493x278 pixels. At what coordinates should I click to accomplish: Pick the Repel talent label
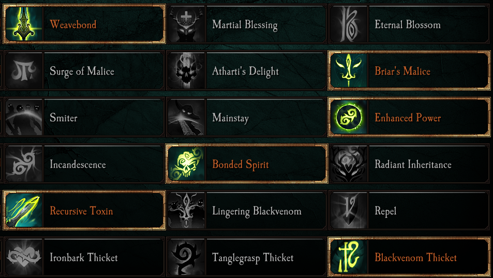pos(385,211)
